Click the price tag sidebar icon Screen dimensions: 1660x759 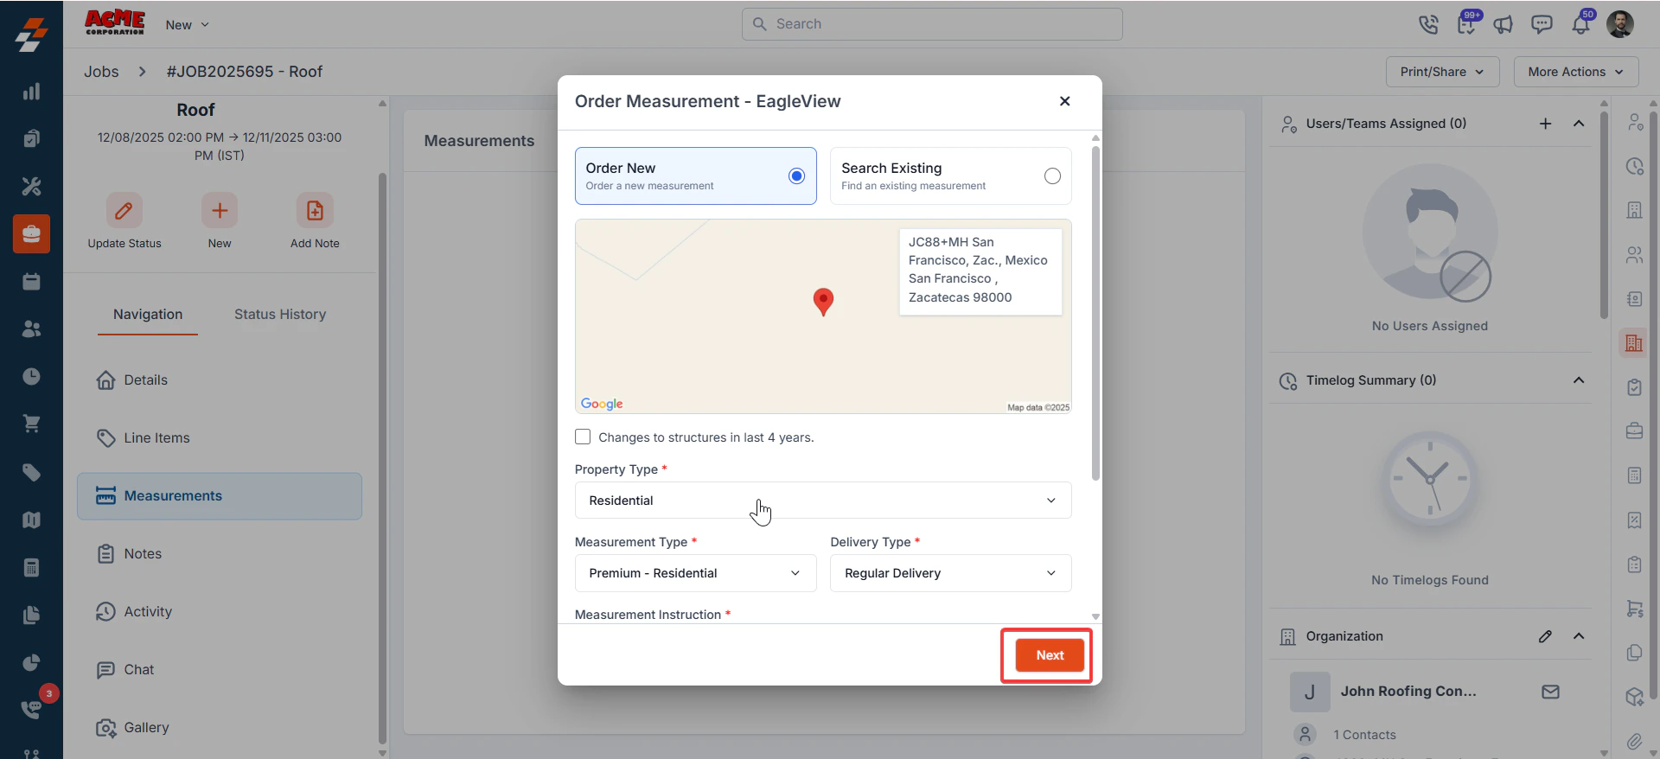click(x=31, y=472)
